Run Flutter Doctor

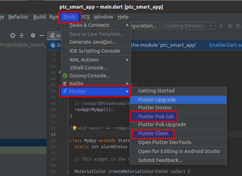tap(178, 108)
